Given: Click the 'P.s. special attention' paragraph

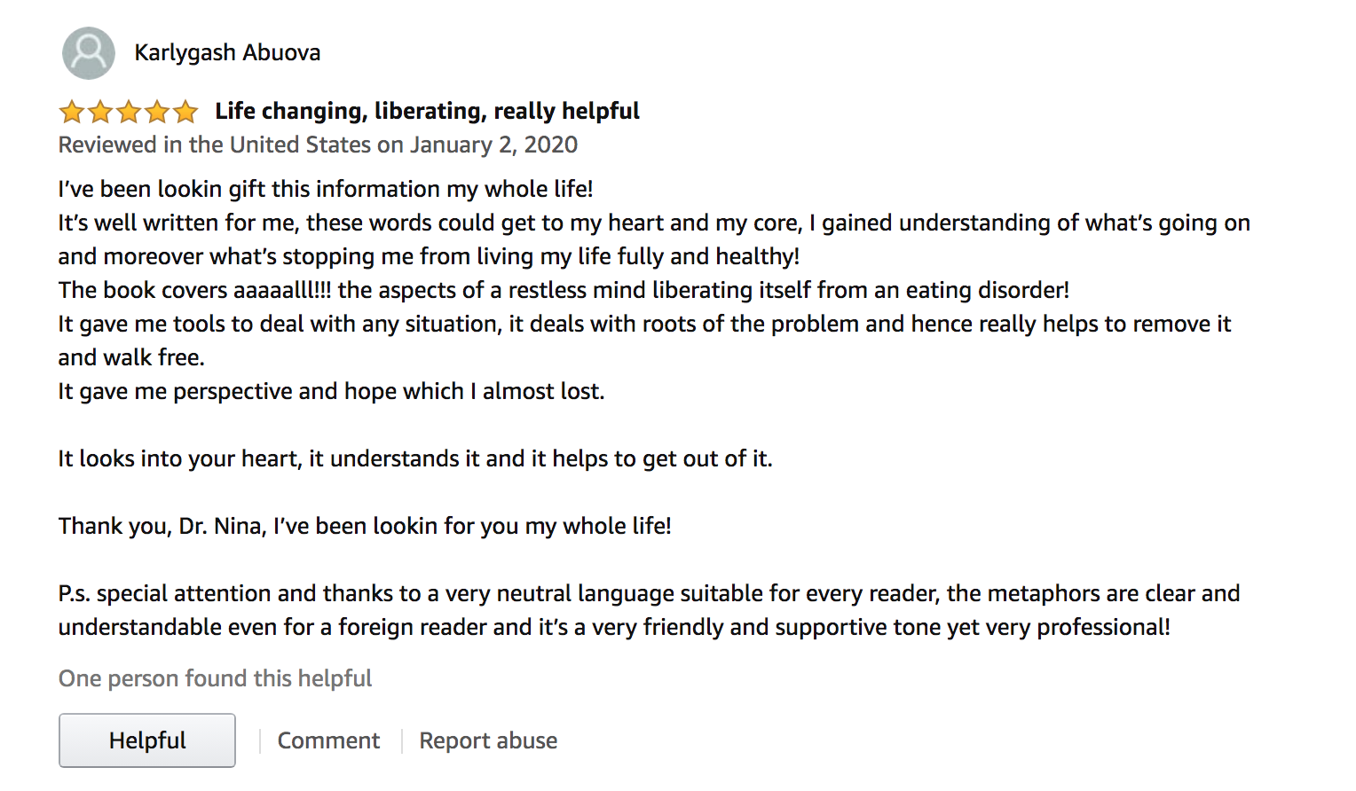Looking at the screenshot, I should [x=650, y=610].
